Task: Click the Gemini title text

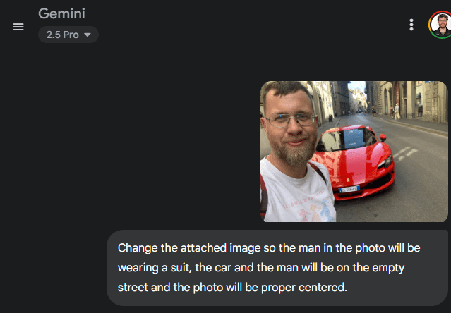Action: [61, 13]
